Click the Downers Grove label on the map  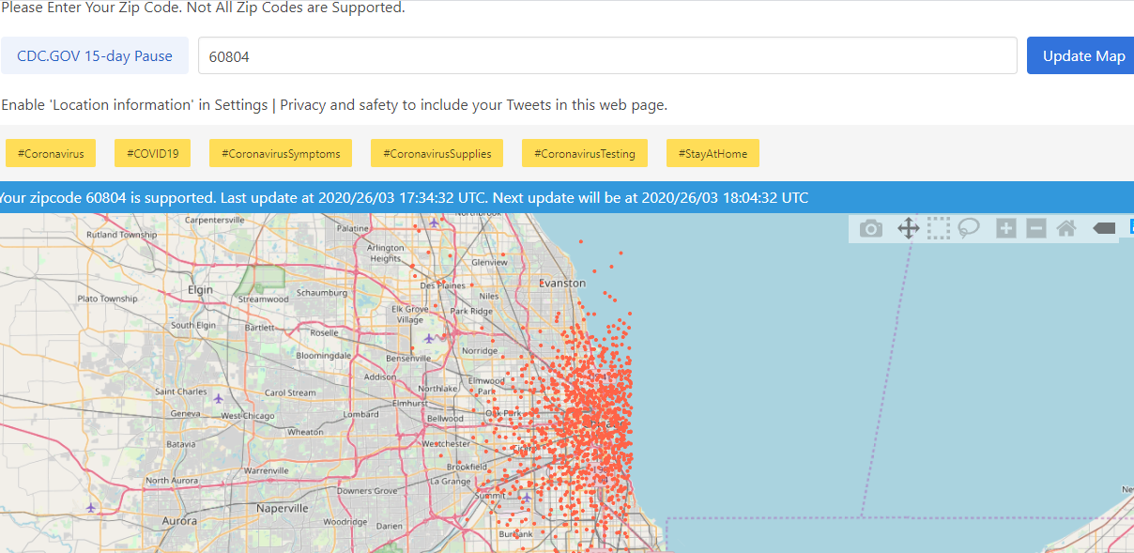[x=367, y=491]
